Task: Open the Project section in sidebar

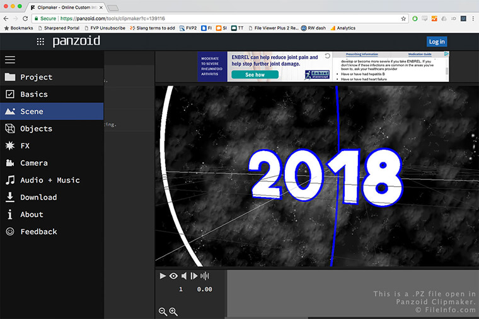Action: pos(36,77)
